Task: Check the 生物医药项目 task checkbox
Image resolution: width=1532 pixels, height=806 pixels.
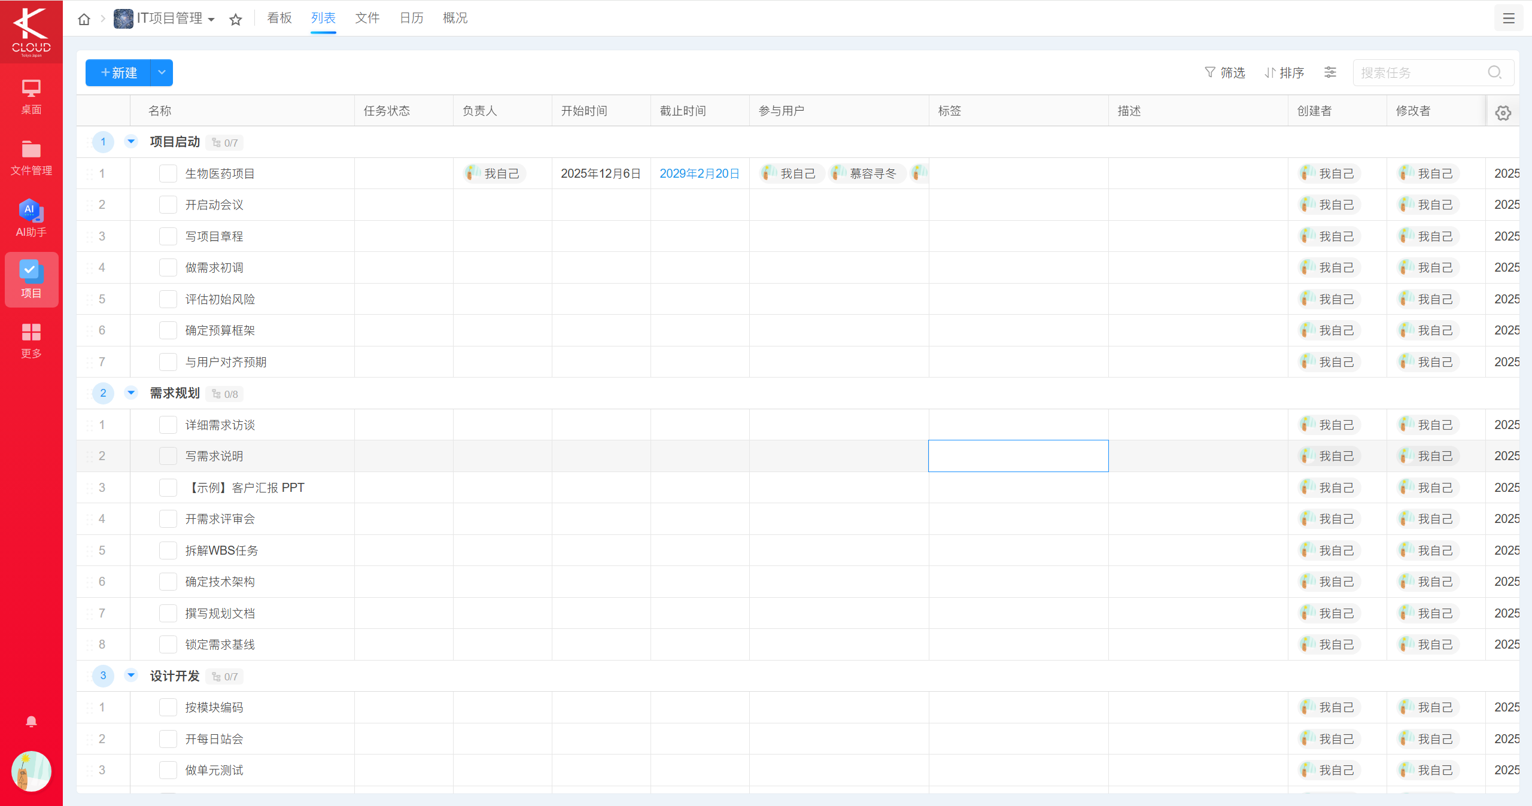Action: pos(168,174)
